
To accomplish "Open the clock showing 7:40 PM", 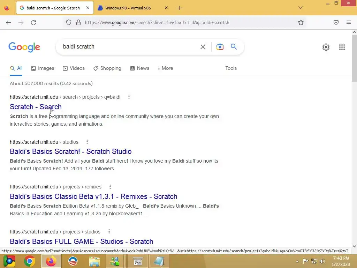I will click(x=341, y=261).
